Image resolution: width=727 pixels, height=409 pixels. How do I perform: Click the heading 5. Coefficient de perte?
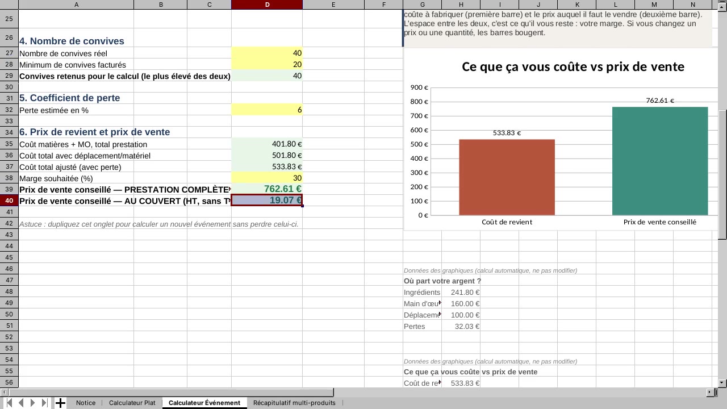[x=69, y=98]
